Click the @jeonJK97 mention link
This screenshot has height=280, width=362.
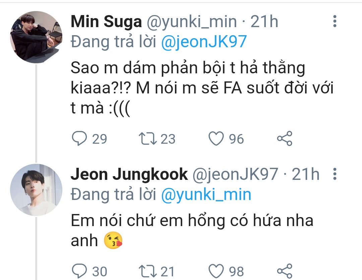click(204, 42)
